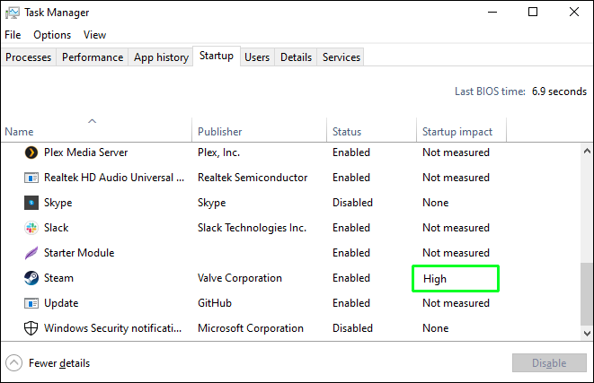Collapse view with Fewer details arrow
The height and width of the screenshot is (383, 594).
[13, 363]
